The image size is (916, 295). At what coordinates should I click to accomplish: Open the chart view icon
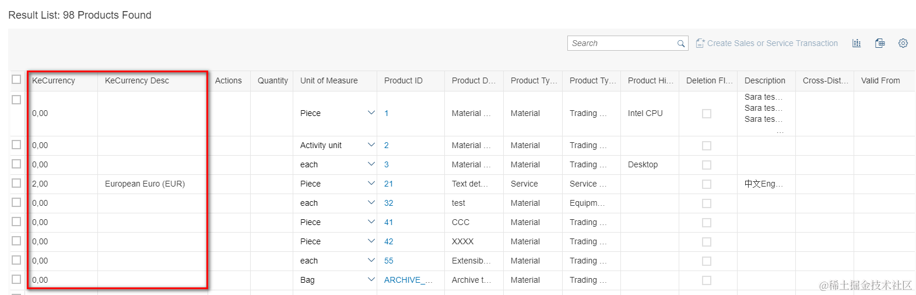tap(857, 43)
